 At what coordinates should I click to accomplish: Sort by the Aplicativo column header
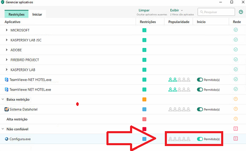[x=12, y=22]
